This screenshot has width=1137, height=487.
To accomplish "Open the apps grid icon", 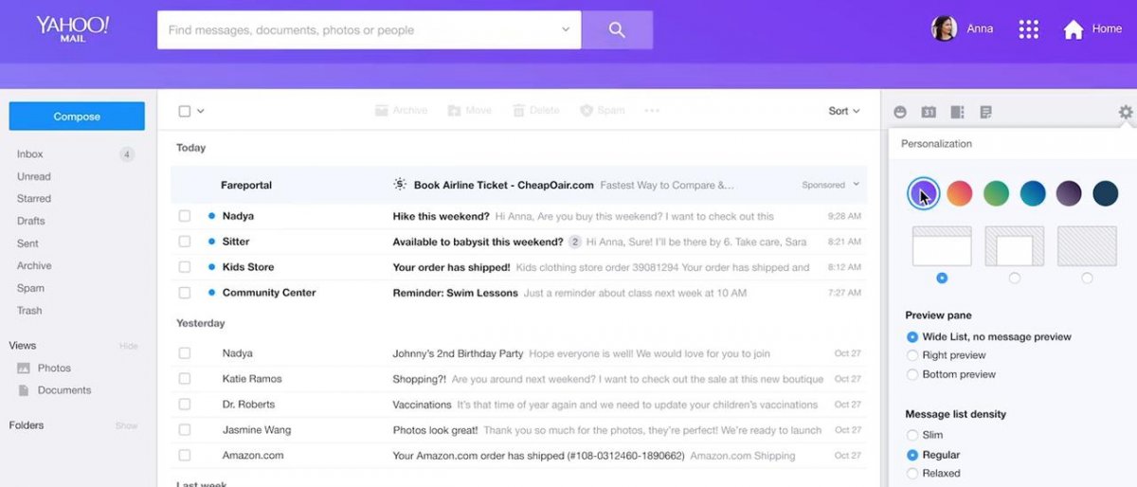I will [x=1029, y=29].
